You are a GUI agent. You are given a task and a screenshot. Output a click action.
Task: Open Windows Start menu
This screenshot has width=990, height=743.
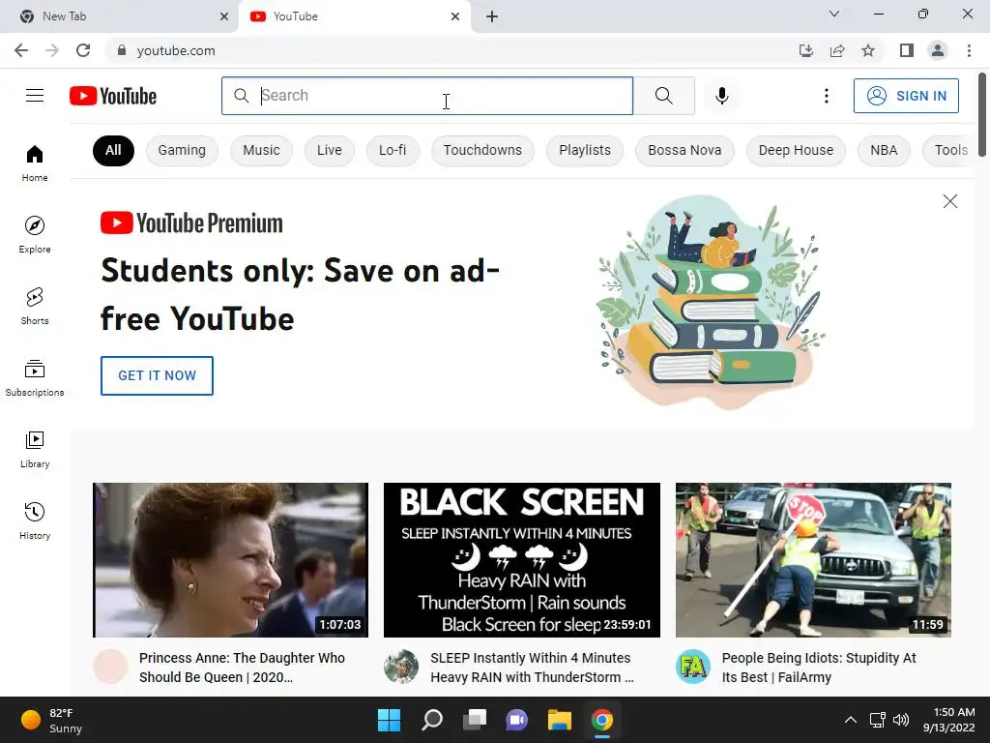point(389,720)
